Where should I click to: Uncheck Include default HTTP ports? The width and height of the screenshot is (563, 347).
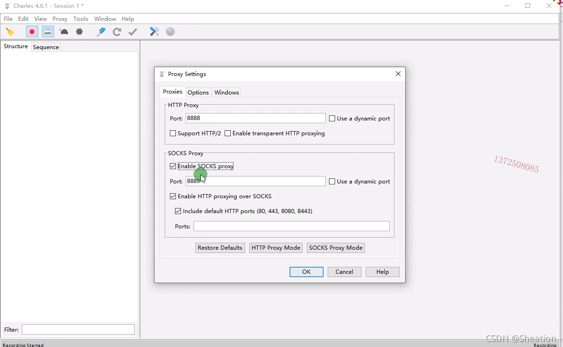coord(178,211)
